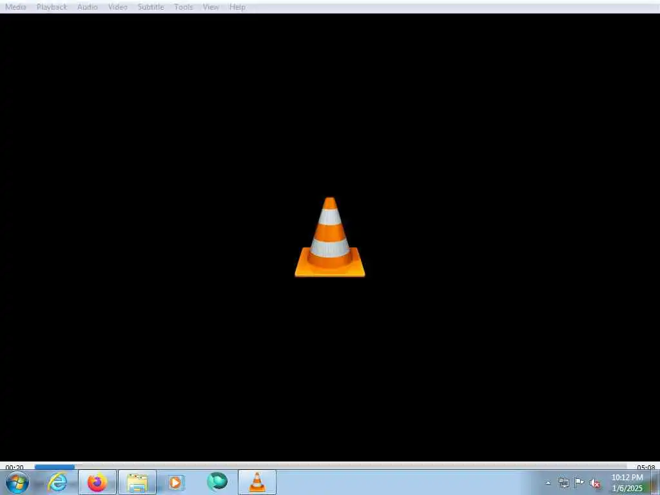Open the Windows Start menu orb

coord(17,482)
